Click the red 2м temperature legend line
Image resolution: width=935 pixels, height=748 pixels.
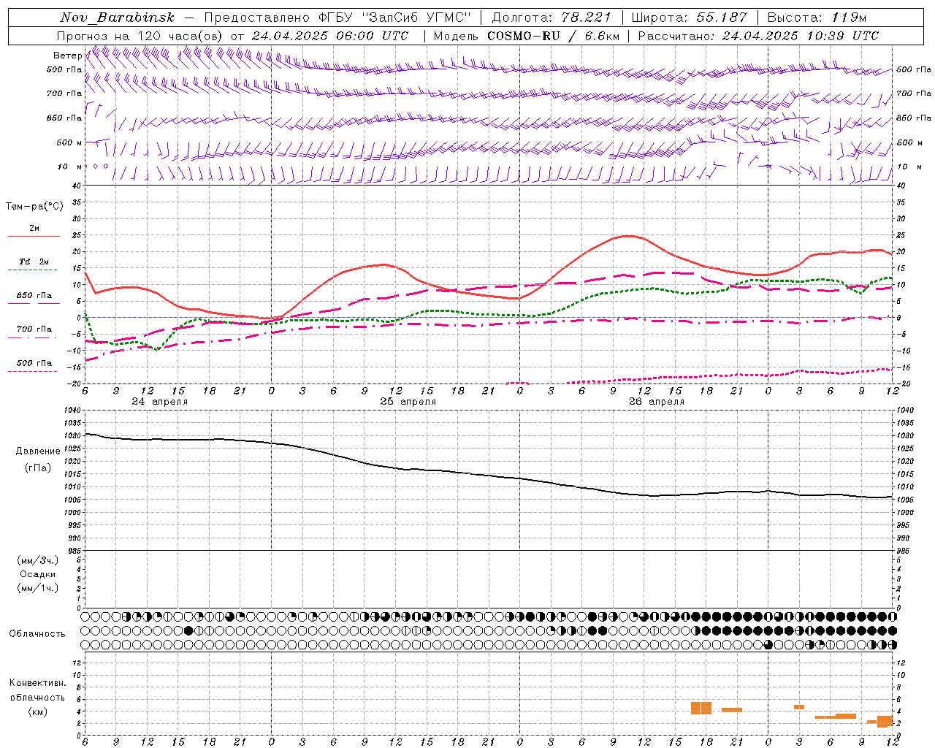click(x=34, y=236)
